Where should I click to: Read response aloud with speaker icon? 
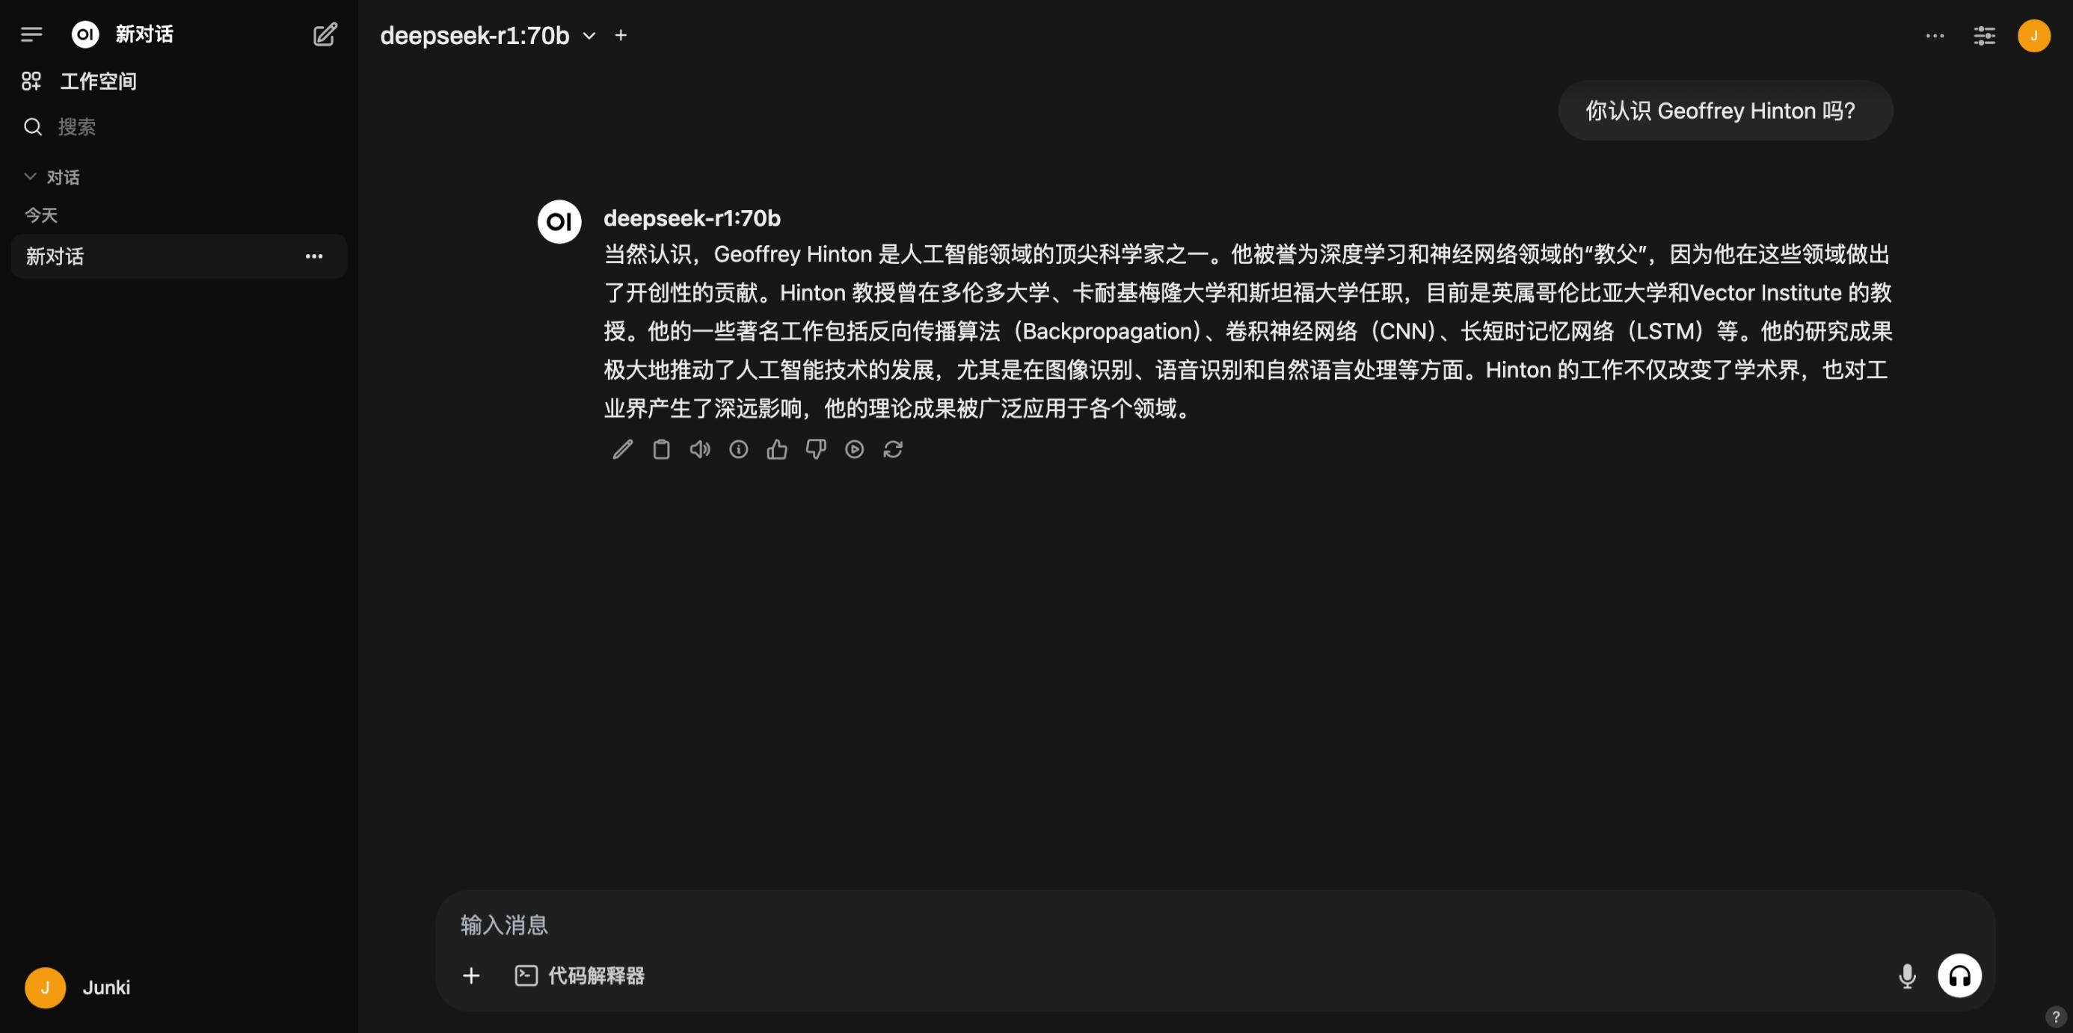coord(699,449)
